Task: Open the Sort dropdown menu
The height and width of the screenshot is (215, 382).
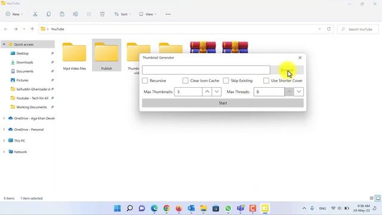Action: point(122,14)
